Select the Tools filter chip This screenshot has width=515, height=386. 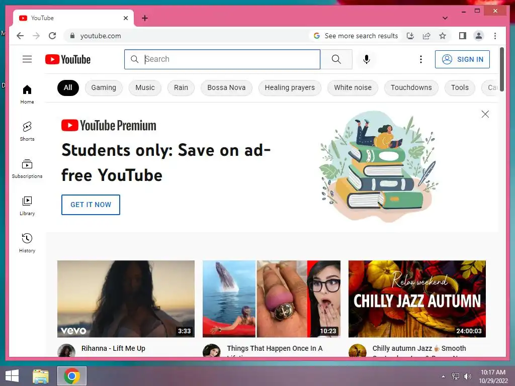tap(460, 87)
